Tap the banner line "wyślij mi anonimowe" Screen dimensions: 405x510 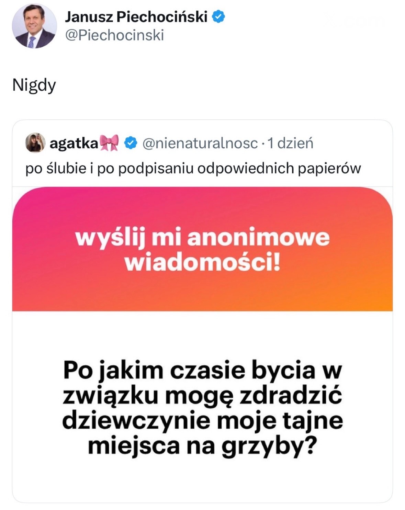pyautogui.click(x=202, y=237)
